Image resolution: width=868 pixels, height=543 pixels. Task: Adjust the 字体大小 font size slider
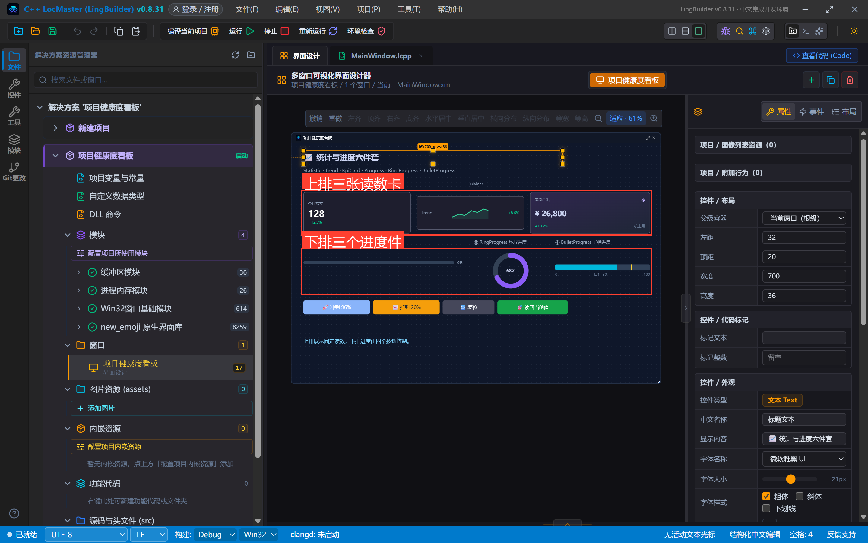click(790, 479)
